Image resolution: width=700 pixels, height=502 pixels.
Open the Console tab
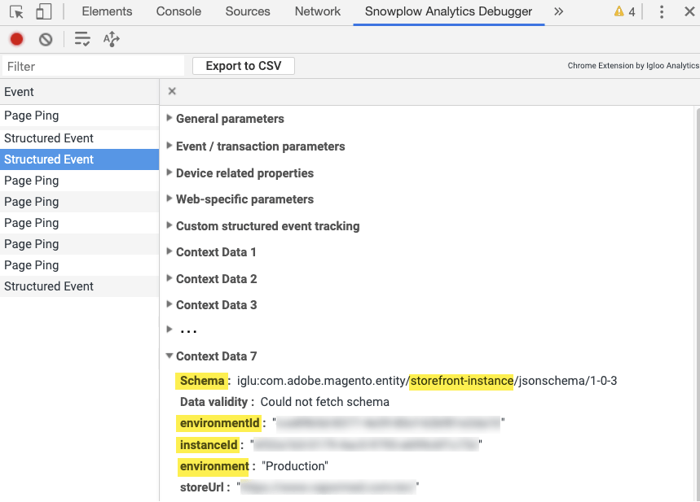coord(178,11)
